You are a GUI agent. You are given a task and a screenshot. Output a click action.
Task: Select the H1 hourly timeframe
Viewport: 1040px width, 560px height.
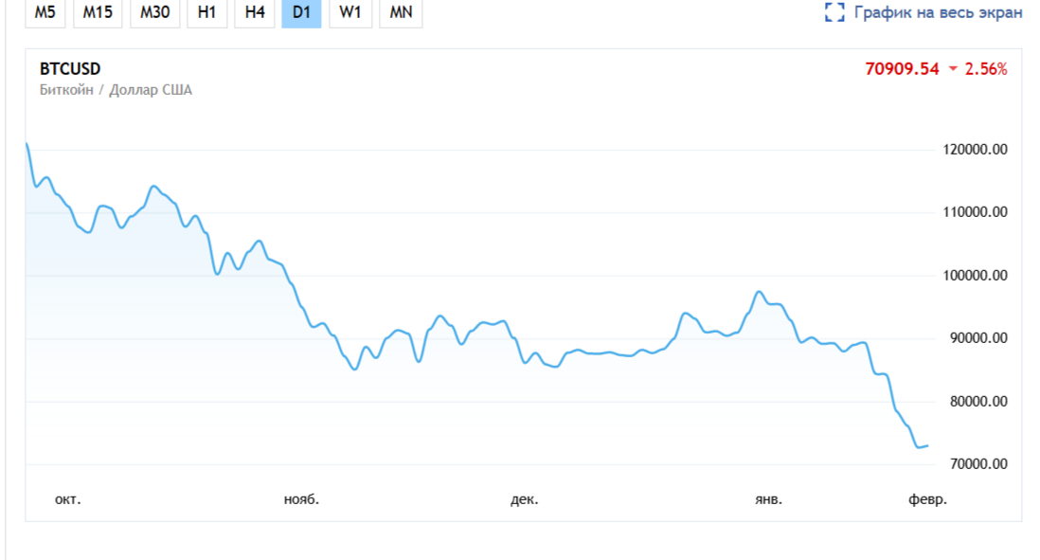click(206, 13)
